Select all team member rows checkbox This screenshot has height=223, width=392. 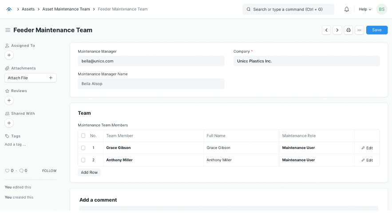83,136
